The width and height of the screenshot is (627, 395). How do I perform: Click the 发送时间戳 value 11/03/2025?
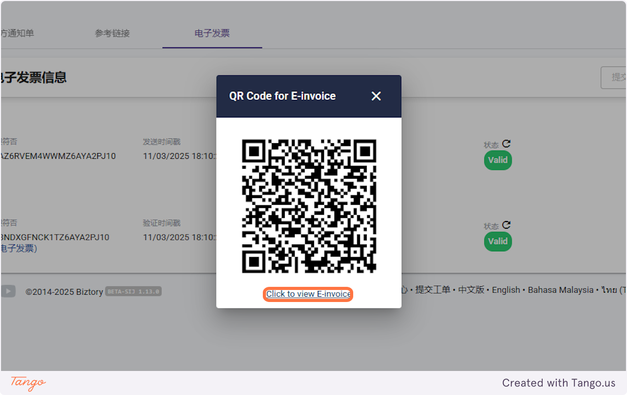pos(179,156)
